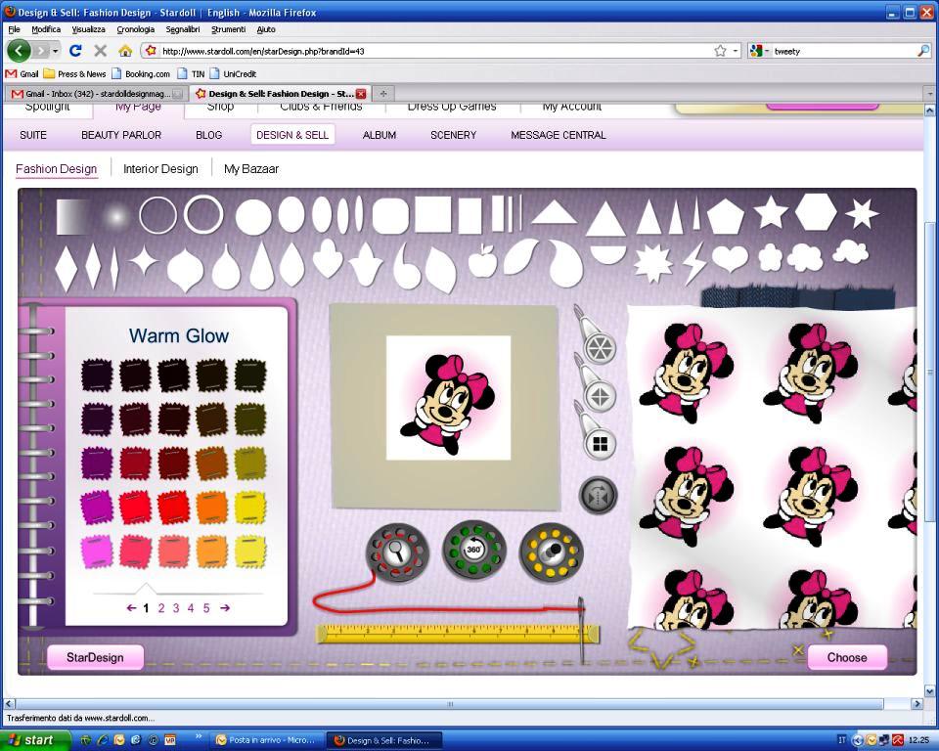
Task: Choose the five-pointed star shape
Action: point(770,212)
